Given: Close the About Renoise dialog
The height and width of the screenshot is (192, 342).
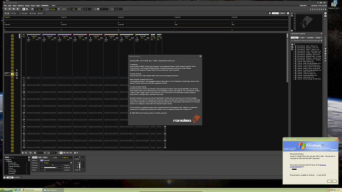Looking at the screenshot, I should pyautogui.click(x=200, y=56).
